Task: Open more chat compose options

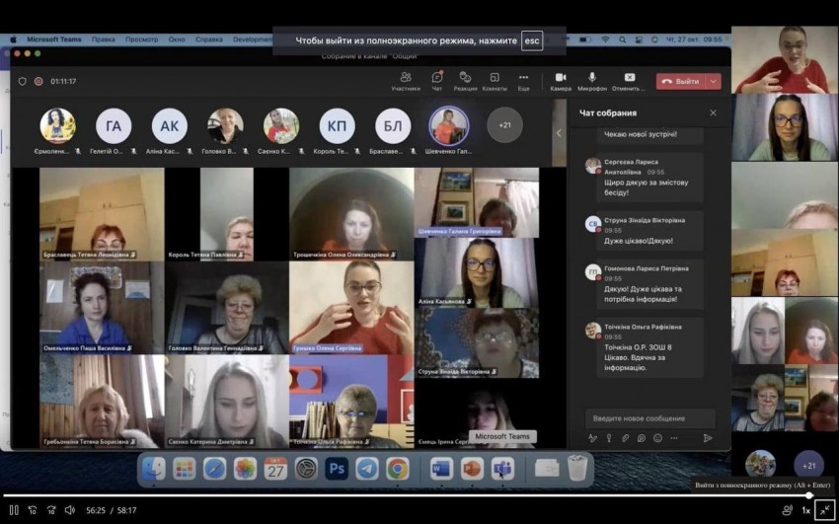Action: (x=673, y=438)
